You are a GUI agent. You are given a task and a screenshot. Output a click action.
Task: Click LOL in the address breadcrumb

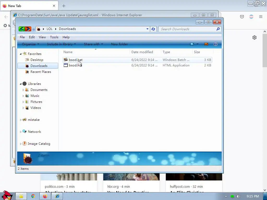pos(50,29)
